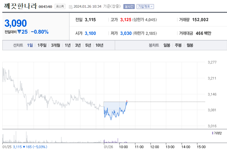Click the opening price 3,100

(90, 33)
